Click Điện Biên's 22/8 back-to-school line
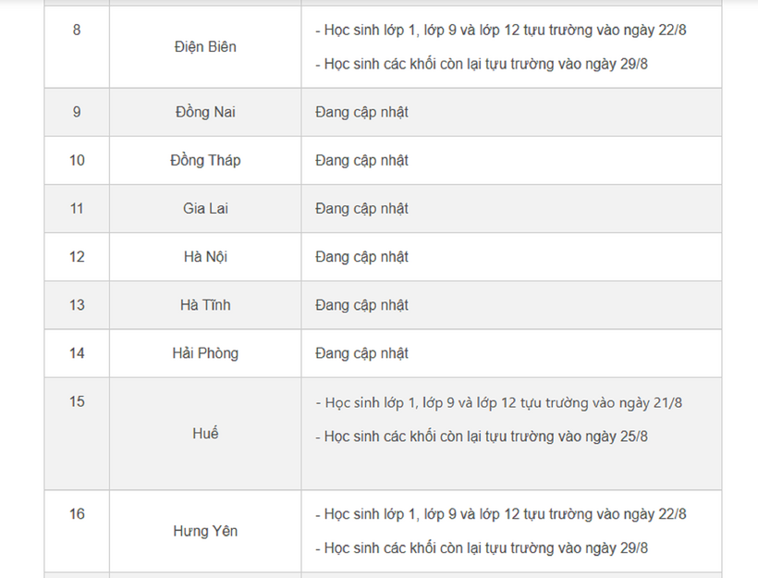This screenshot has height=578, width=758. 500,30
